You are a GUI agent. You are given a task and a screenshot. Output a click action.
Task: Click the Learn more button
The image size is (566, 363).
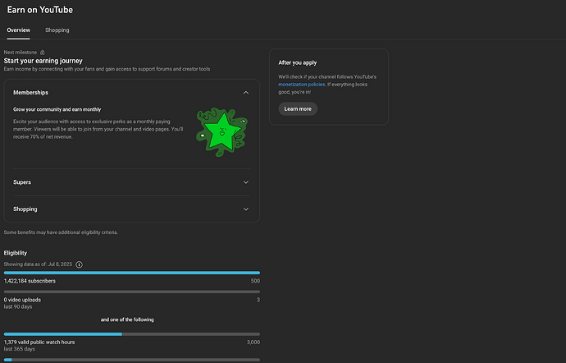(x=298, y=109)
